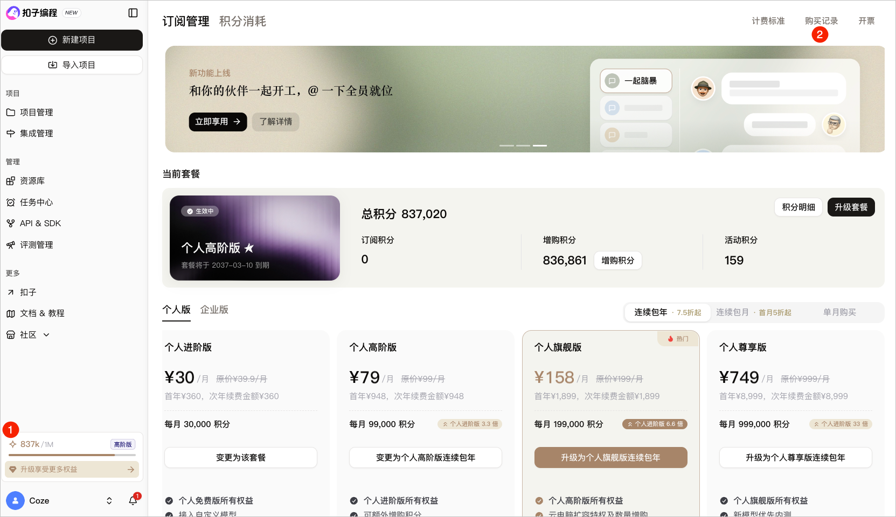The height and width of the screenshot is (517, 896).
Task: Click 总积分 837,020 text
Action: (x=404, y=214)
